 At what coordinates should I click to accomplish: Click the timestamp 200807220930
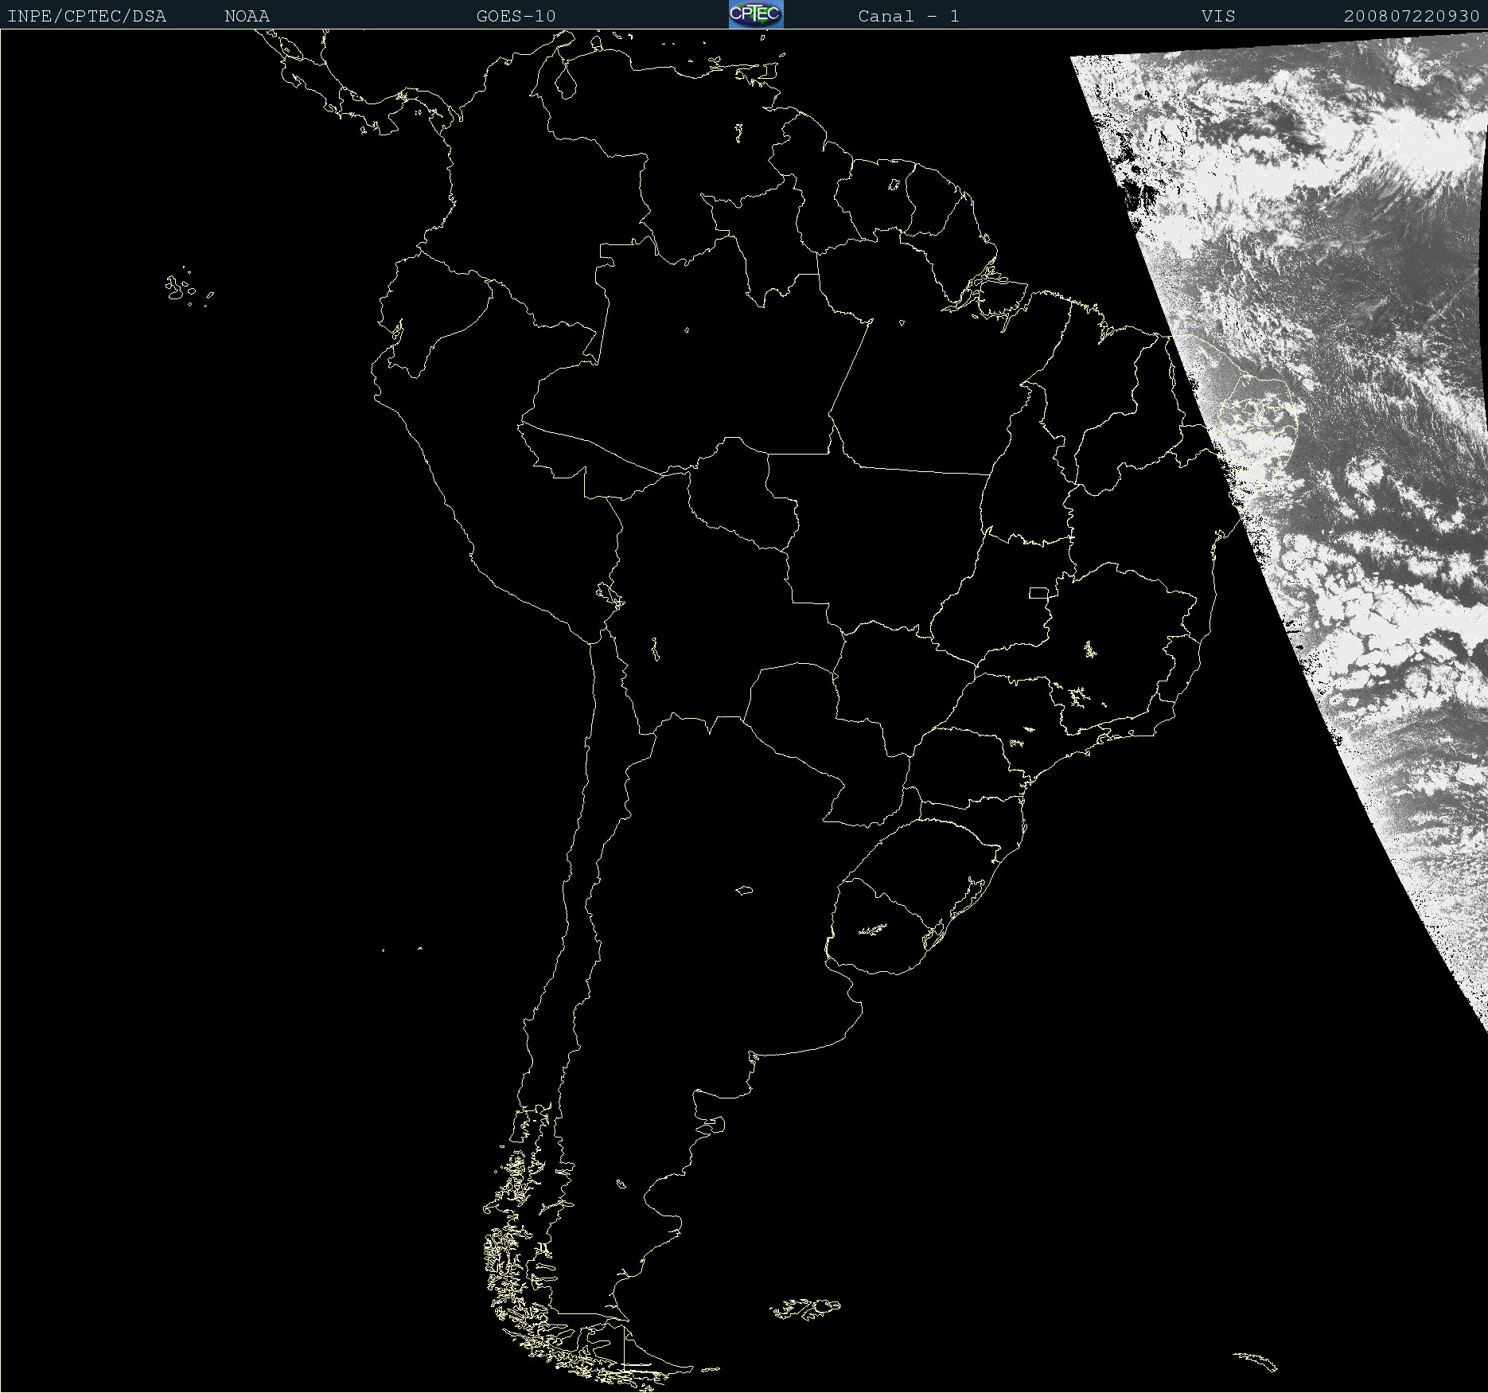coord(1412,16)
